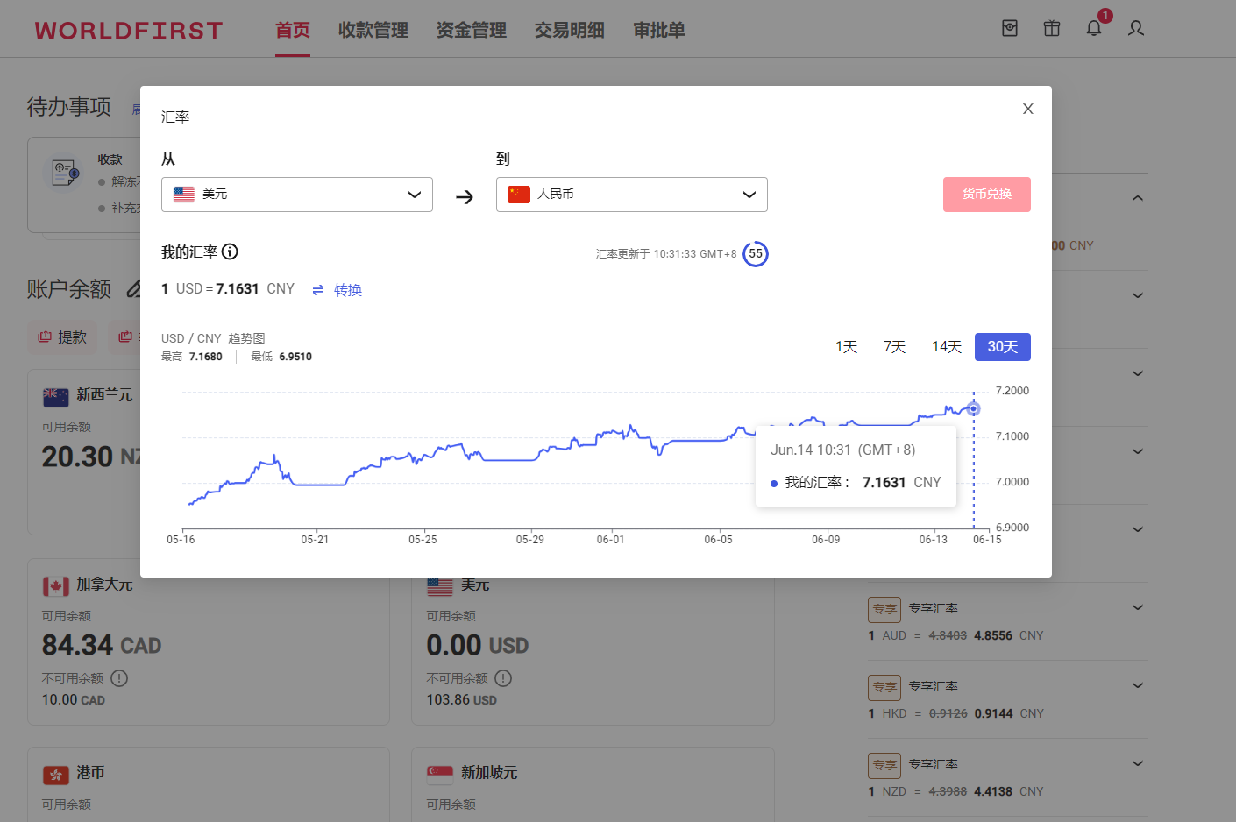Click the notification bell icon

click(1094, 29)
